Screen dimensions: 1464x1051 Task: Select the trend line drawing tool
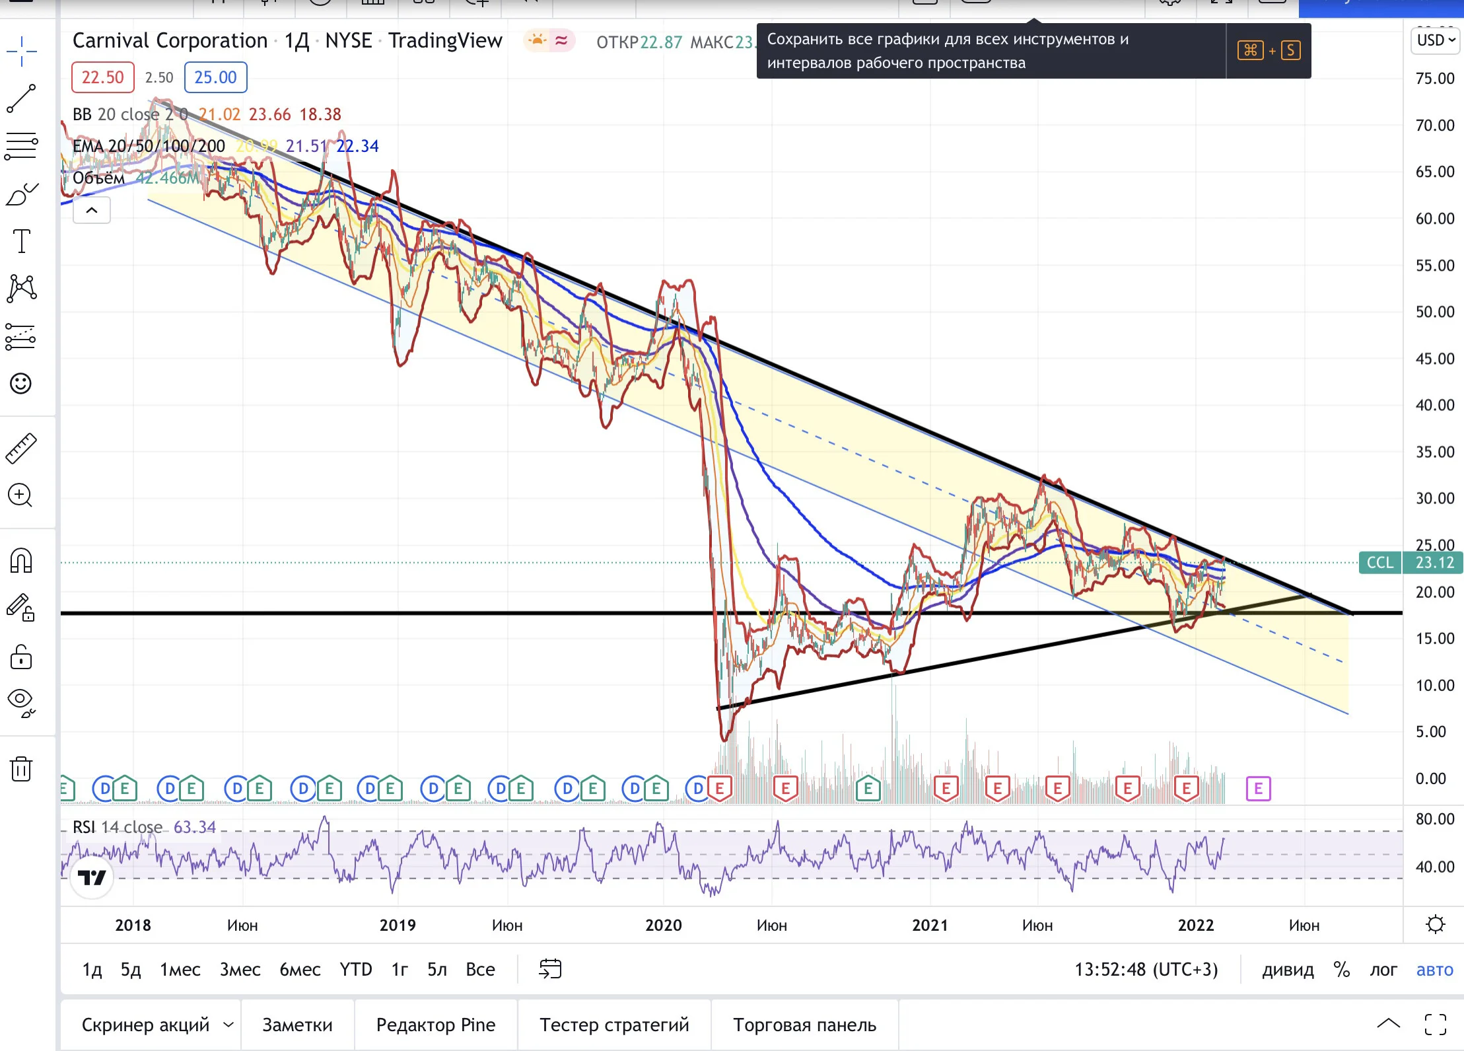point(21,98)
